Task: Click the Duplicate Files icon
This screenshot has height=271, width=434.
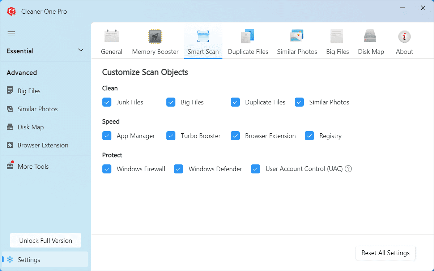Action: click(248, 36)
